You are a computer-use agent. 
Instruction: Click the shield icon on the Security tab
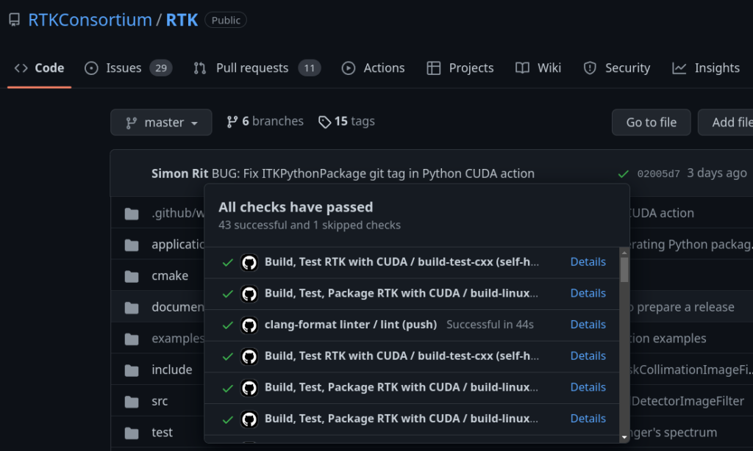[x=589, y=68]
